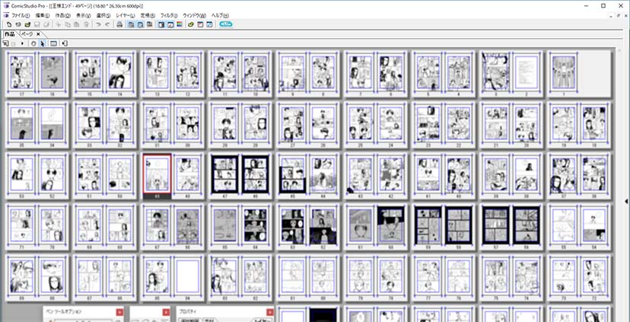The image size is (630, 322).
Task: Click the Copy icon in the toolbar
Action: click(68, 24)
